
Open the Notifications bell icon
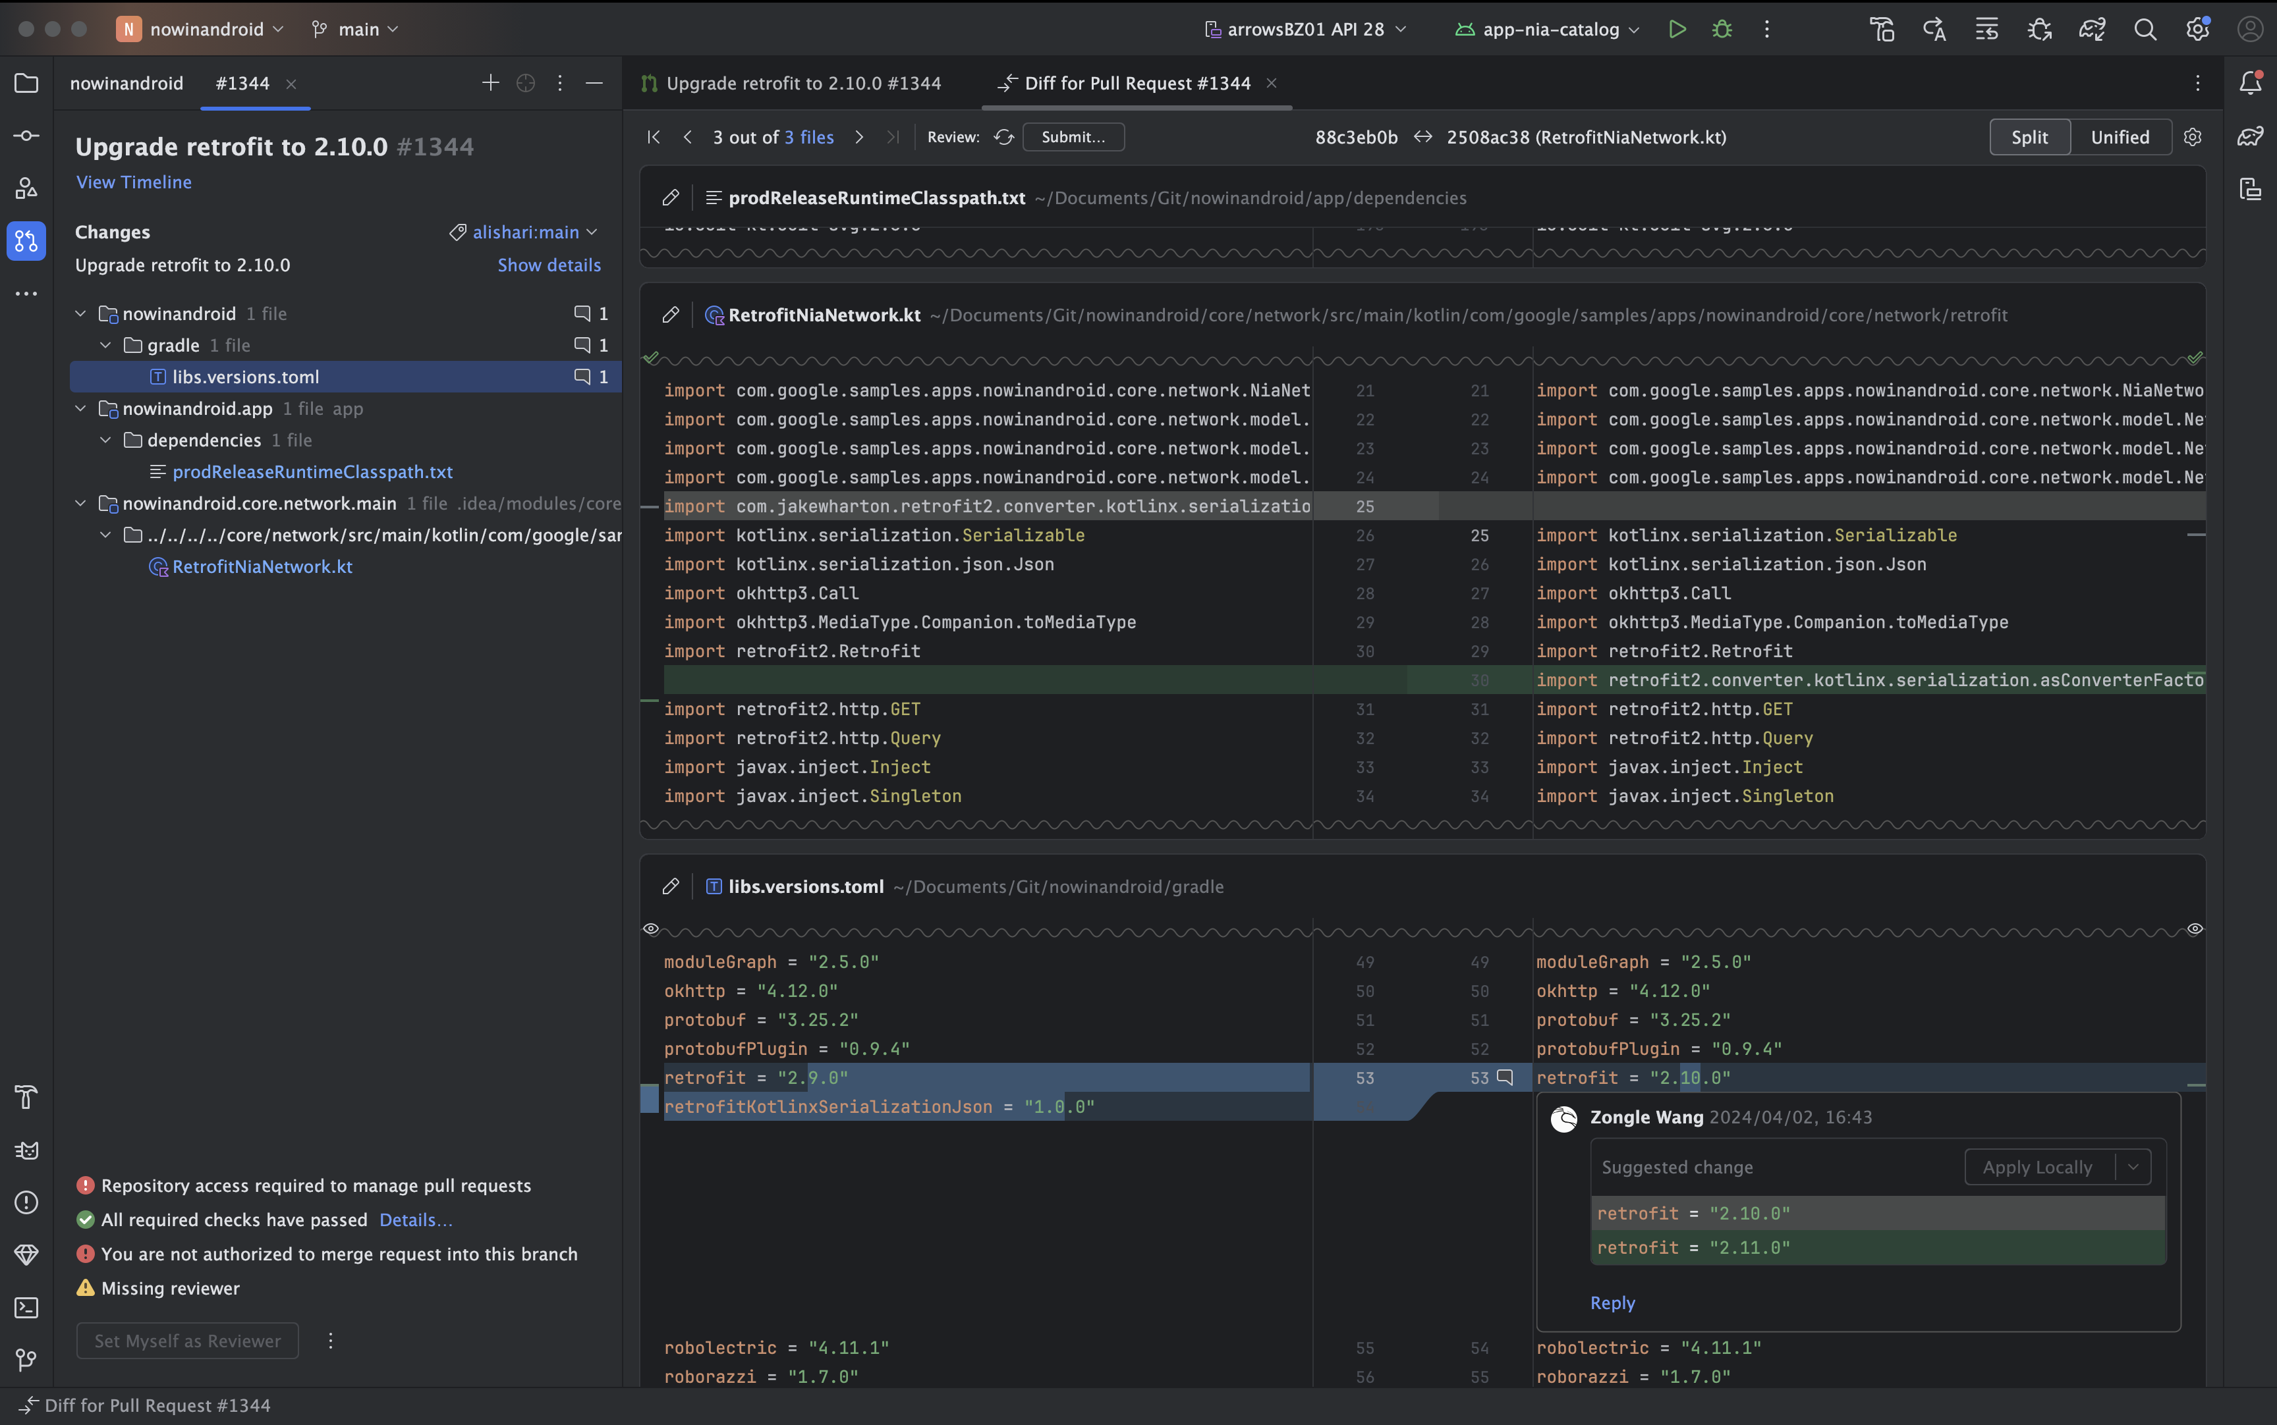point(2251,83)
